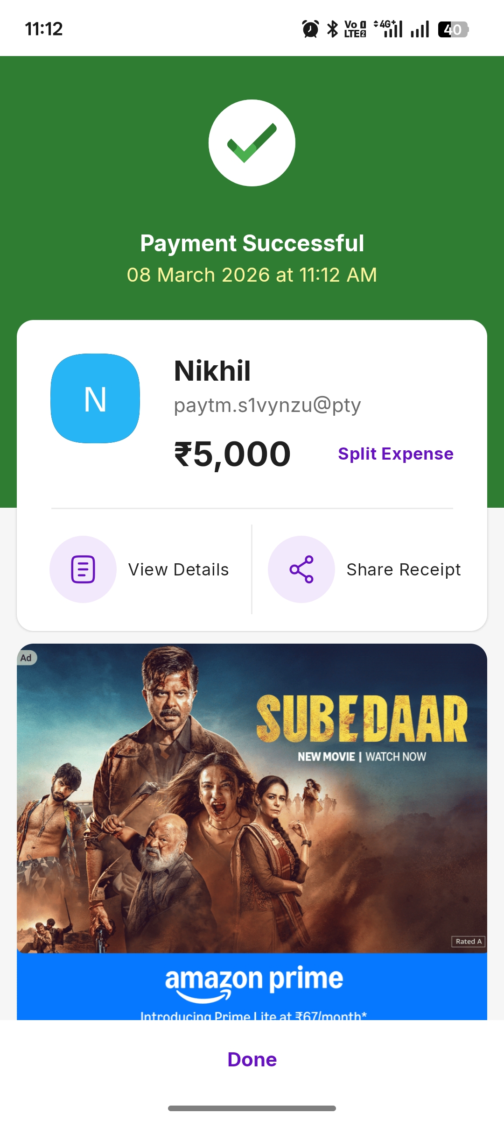Tap the ₹5,000 amount
The width and height of the screenshot is (504, 1121).
(x=232, y=454)
